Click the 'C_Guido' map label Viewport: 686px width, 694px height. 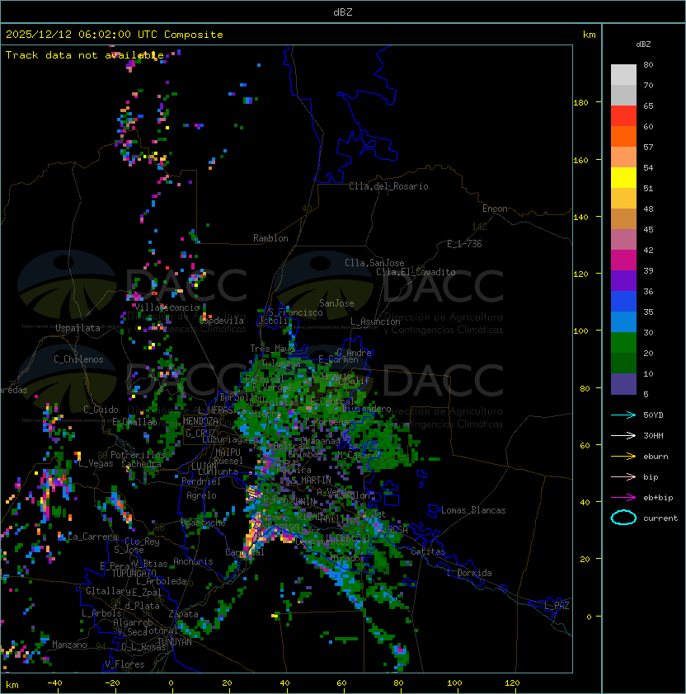(101, 410)
